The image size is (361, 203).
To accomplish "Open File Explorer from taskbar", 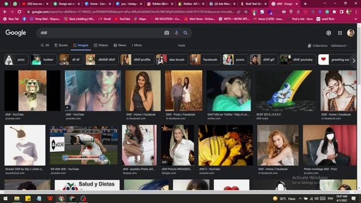I will pos(16,198).
